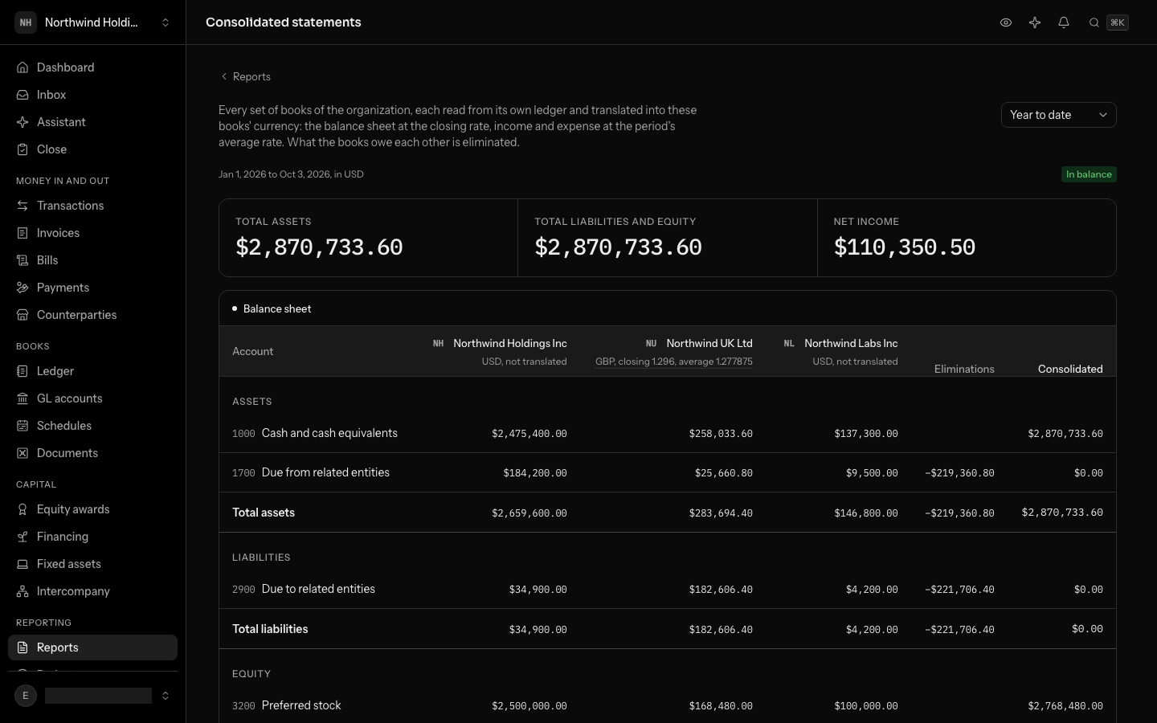This screenshot has height=723, width=1157.
Task: Click the Inbox tray icon in sidebar
Action: point(22,95)
